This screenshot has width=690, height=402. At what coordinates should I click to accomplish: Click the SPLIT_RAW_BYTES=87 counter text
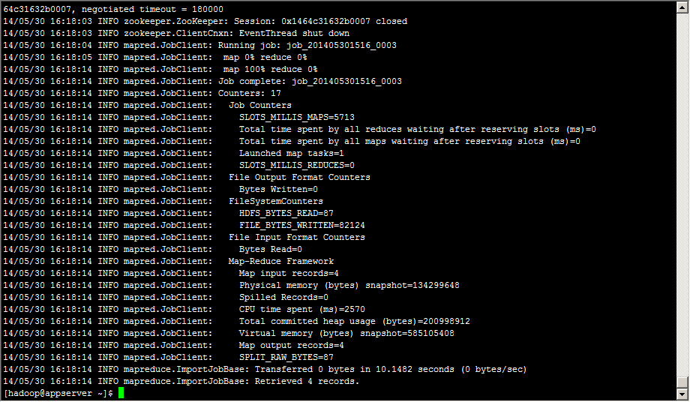pos(286,357)
